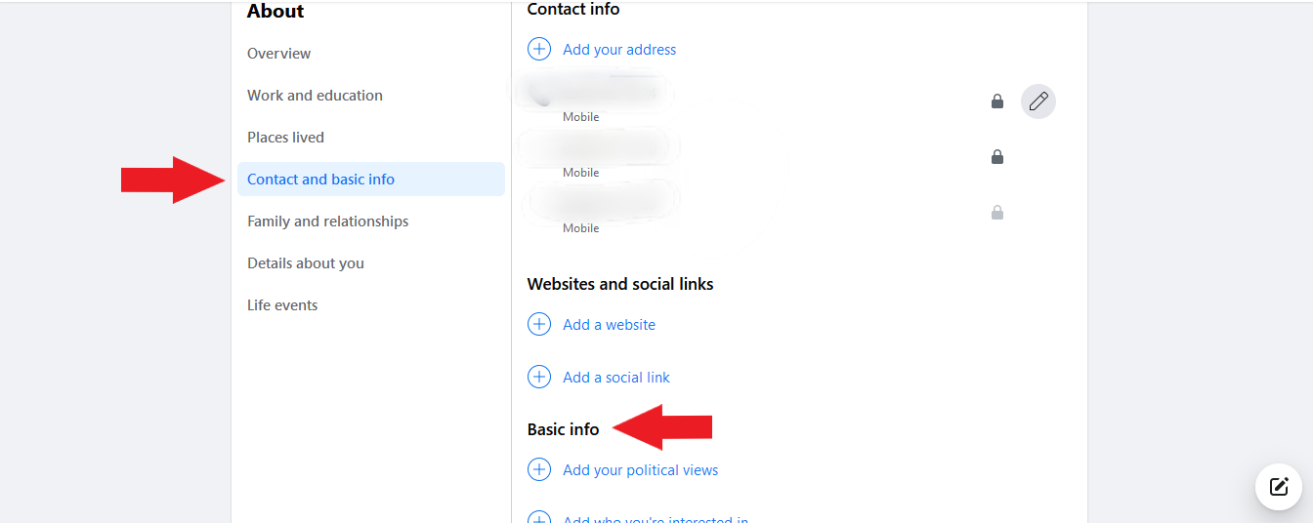Click plus icon beside Add your political views
The image size is (1313, 523).
point(539,469)
